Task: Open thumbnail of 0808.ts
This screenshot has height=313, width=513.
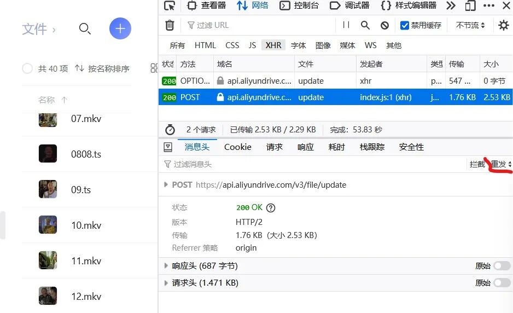Action: (x=48, y=154)
